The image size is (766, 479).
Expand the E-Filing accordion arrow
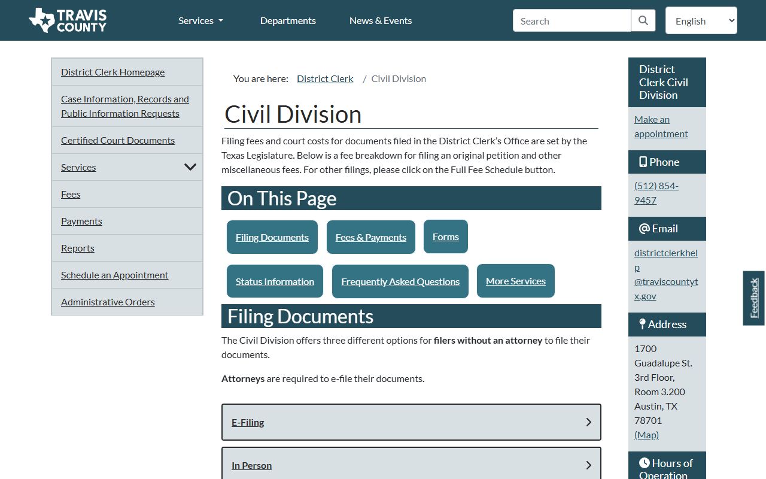588,422
